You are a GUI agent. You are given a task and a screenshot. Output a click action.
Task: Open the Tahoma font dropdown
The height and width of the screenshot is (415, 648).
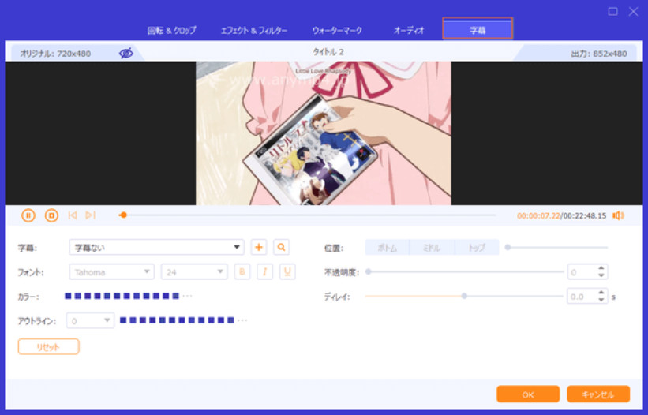click(111, 271)
